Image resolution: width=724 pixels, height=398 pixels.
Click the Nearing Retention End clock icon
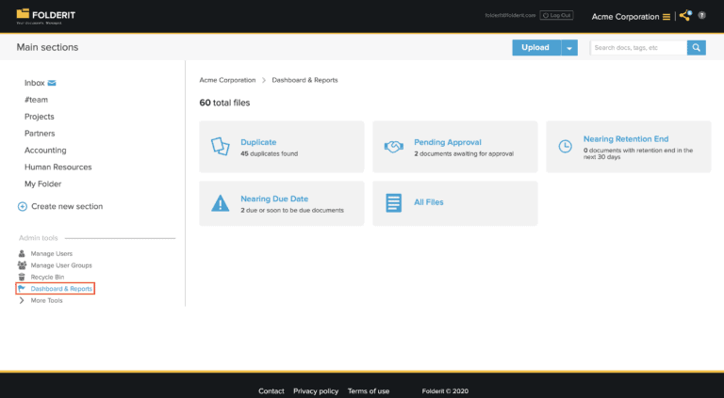(566, 147)
